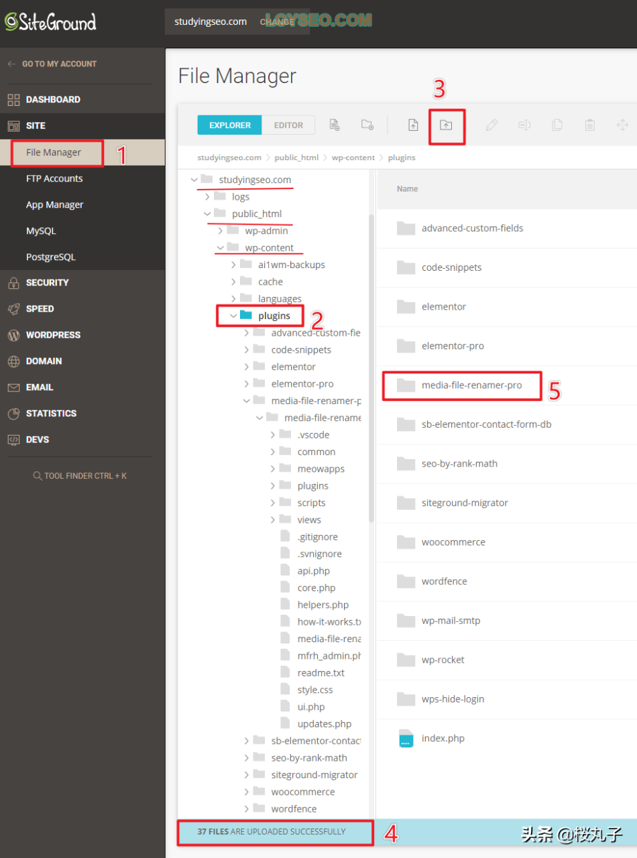Expand the meowapps folder chevron
637x858 pixels.
pos(273,469)
